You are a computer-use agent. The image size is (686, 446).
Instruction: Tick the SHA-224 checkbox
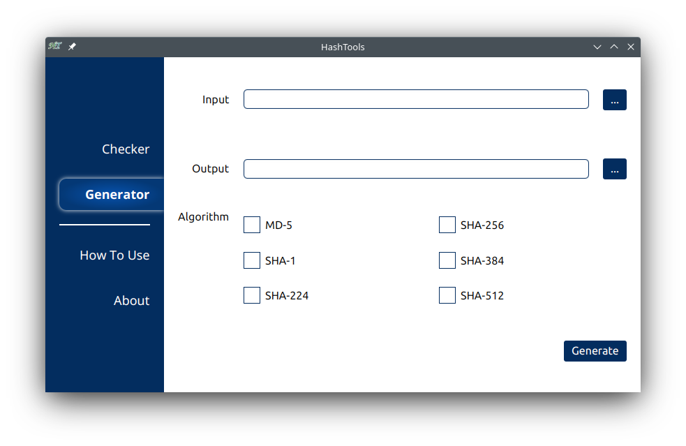coord(251,295)
